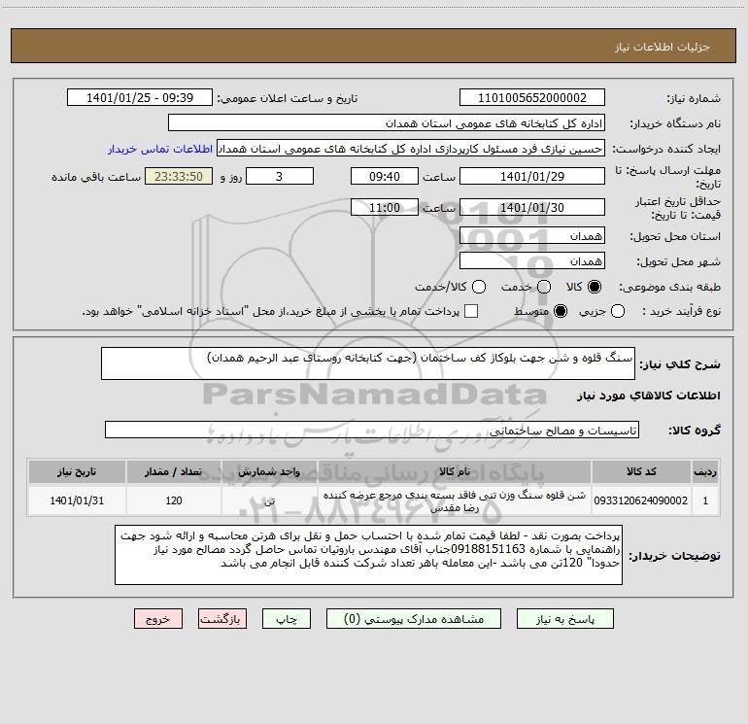
Task: Click the اطلاعات کالاهای مورد نیاز section title
Action: (649, 396)
